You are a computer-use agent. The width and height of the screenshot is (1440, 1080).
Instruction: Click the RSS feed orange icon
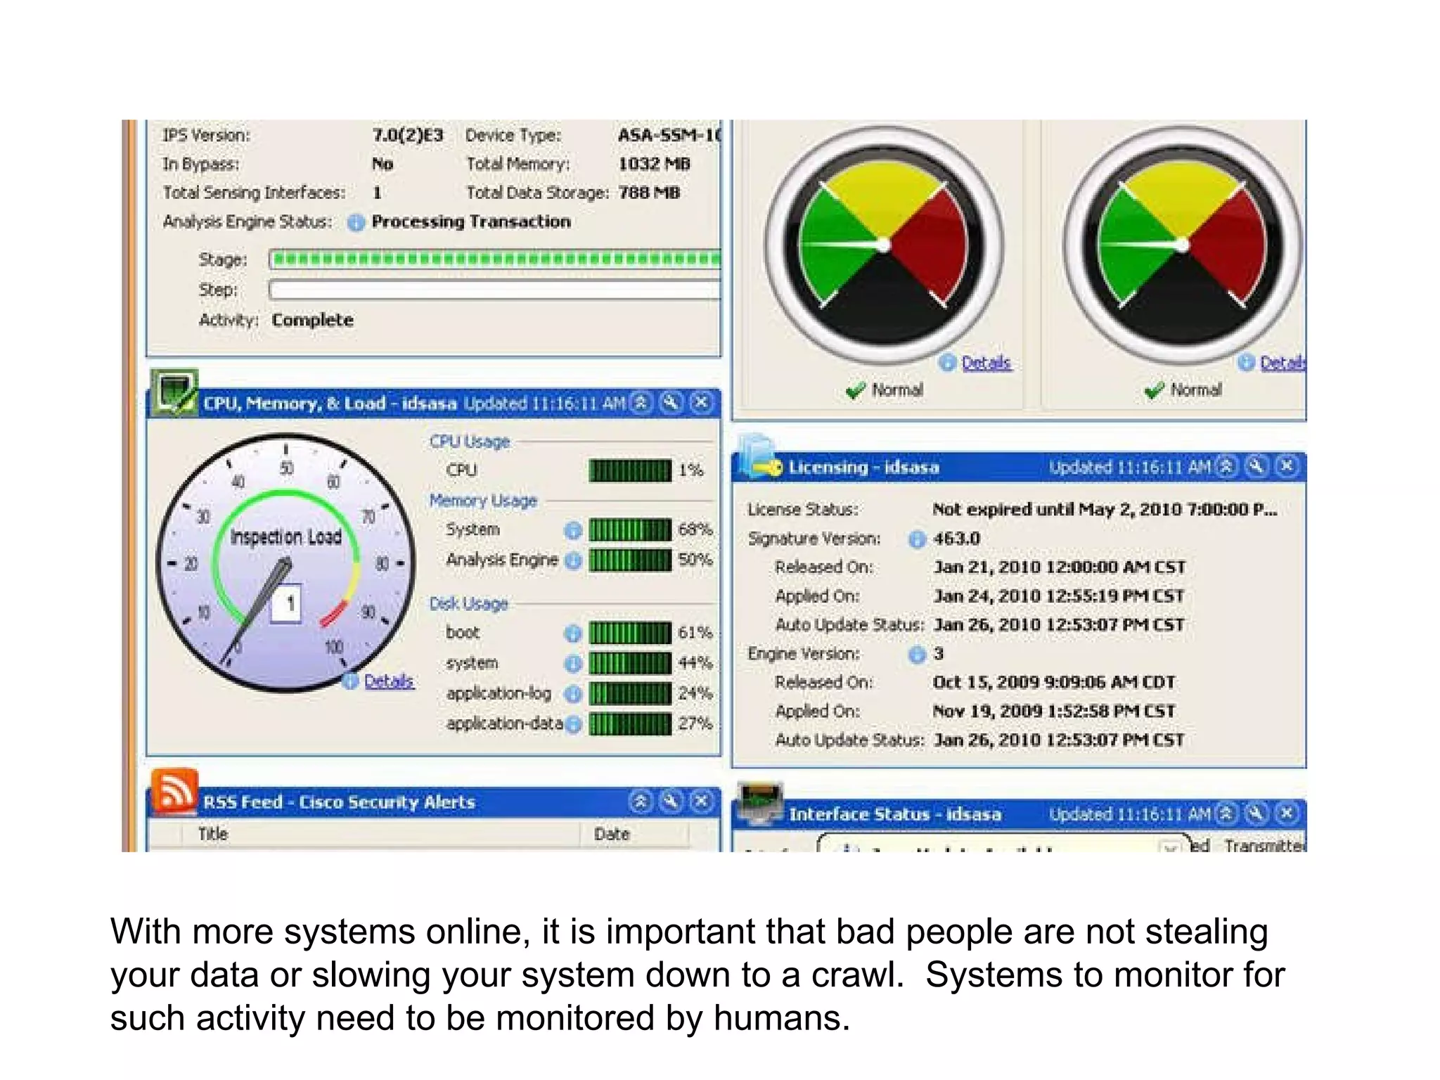click(174, 791)
